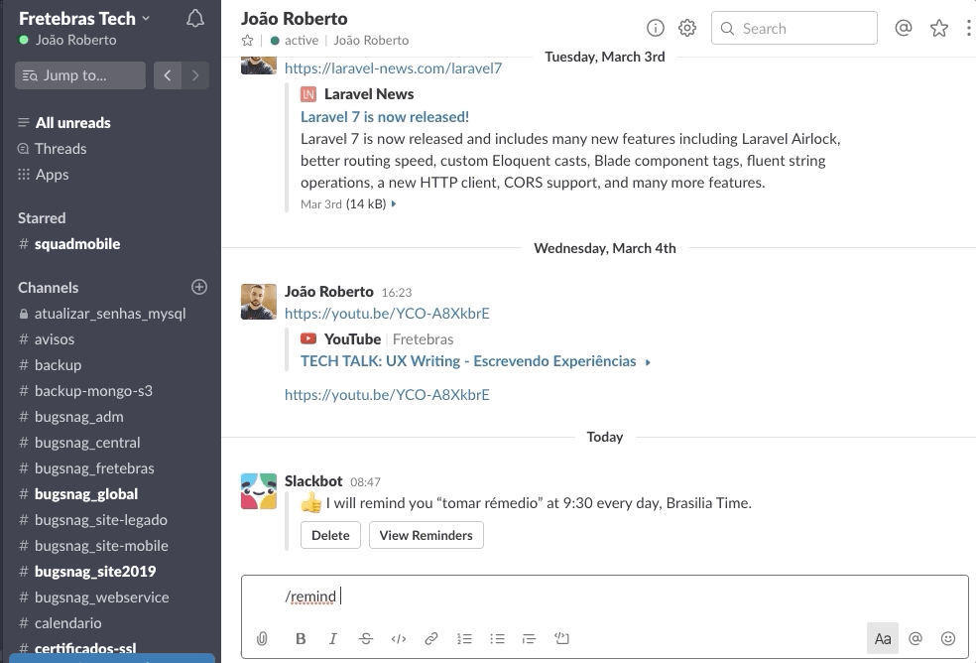Add a channel with plus icon
The height and width of the screenshot is (663, 976).
pos(199,287)
